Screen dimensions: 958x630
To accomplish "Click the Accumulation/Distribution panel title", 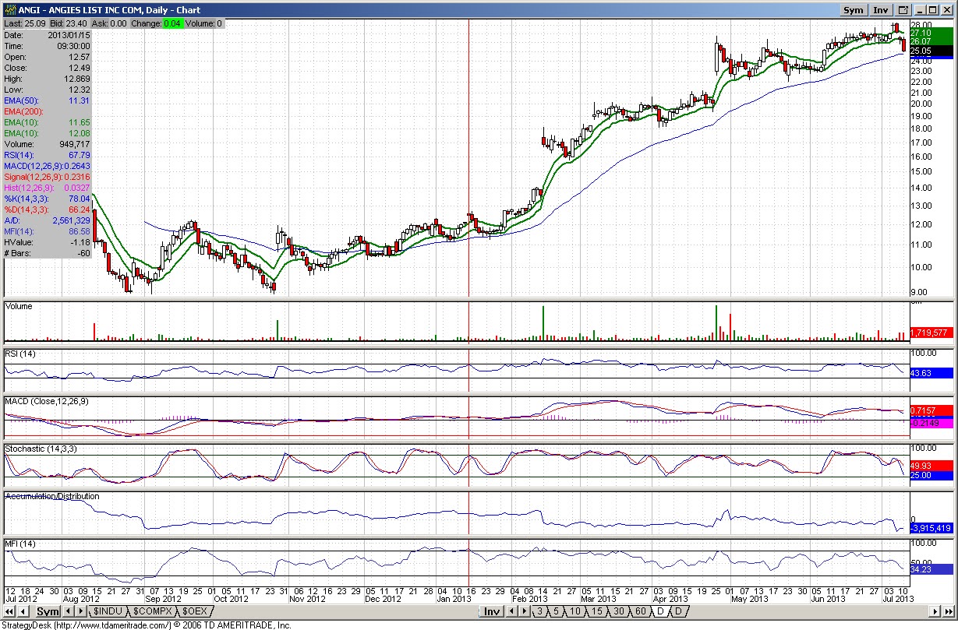I will (52, 496).
